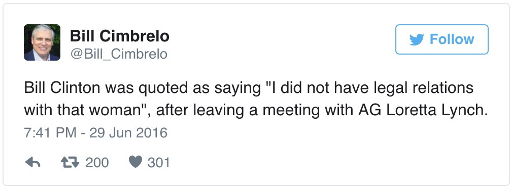510x190 pixels.
Task: Open the 7:41 PM - 29 Jun 2016 timestamp
Action: [95, 133]
